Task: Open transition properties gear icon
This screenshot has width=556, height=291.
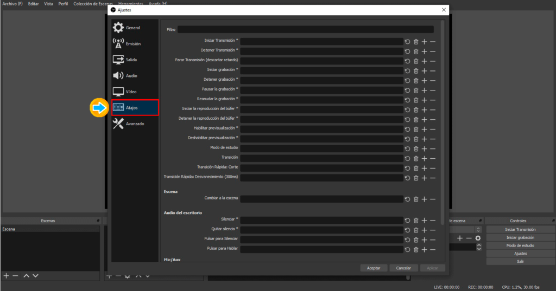Action: click(x=478, y=238)
